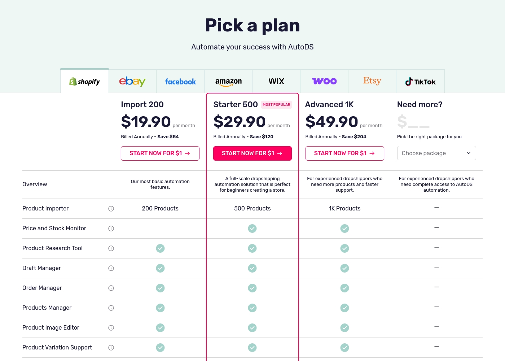Open the Amazon platform tab
The image size is (505, 361).
[228, 81]
